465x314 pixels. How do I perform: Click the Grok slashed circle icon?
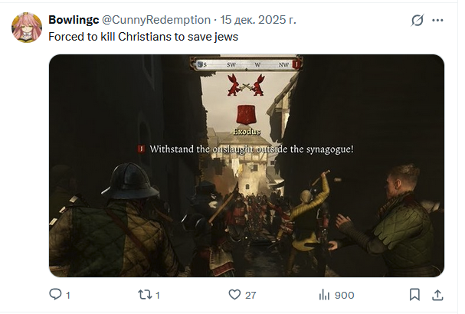(418, 20)
